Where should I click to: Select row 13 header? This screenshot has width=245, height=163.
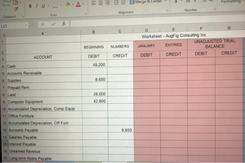point(4,130)
